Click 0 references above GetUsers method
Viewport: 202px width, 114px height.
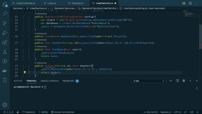coord(41,33)
